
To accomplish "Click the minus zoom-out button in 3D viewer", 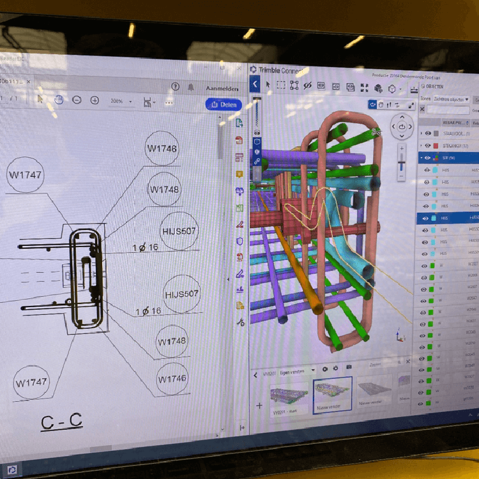I will coord(402,176).
